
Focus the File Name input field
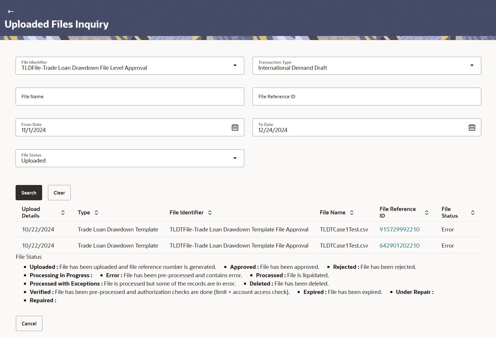pos(130,97)
